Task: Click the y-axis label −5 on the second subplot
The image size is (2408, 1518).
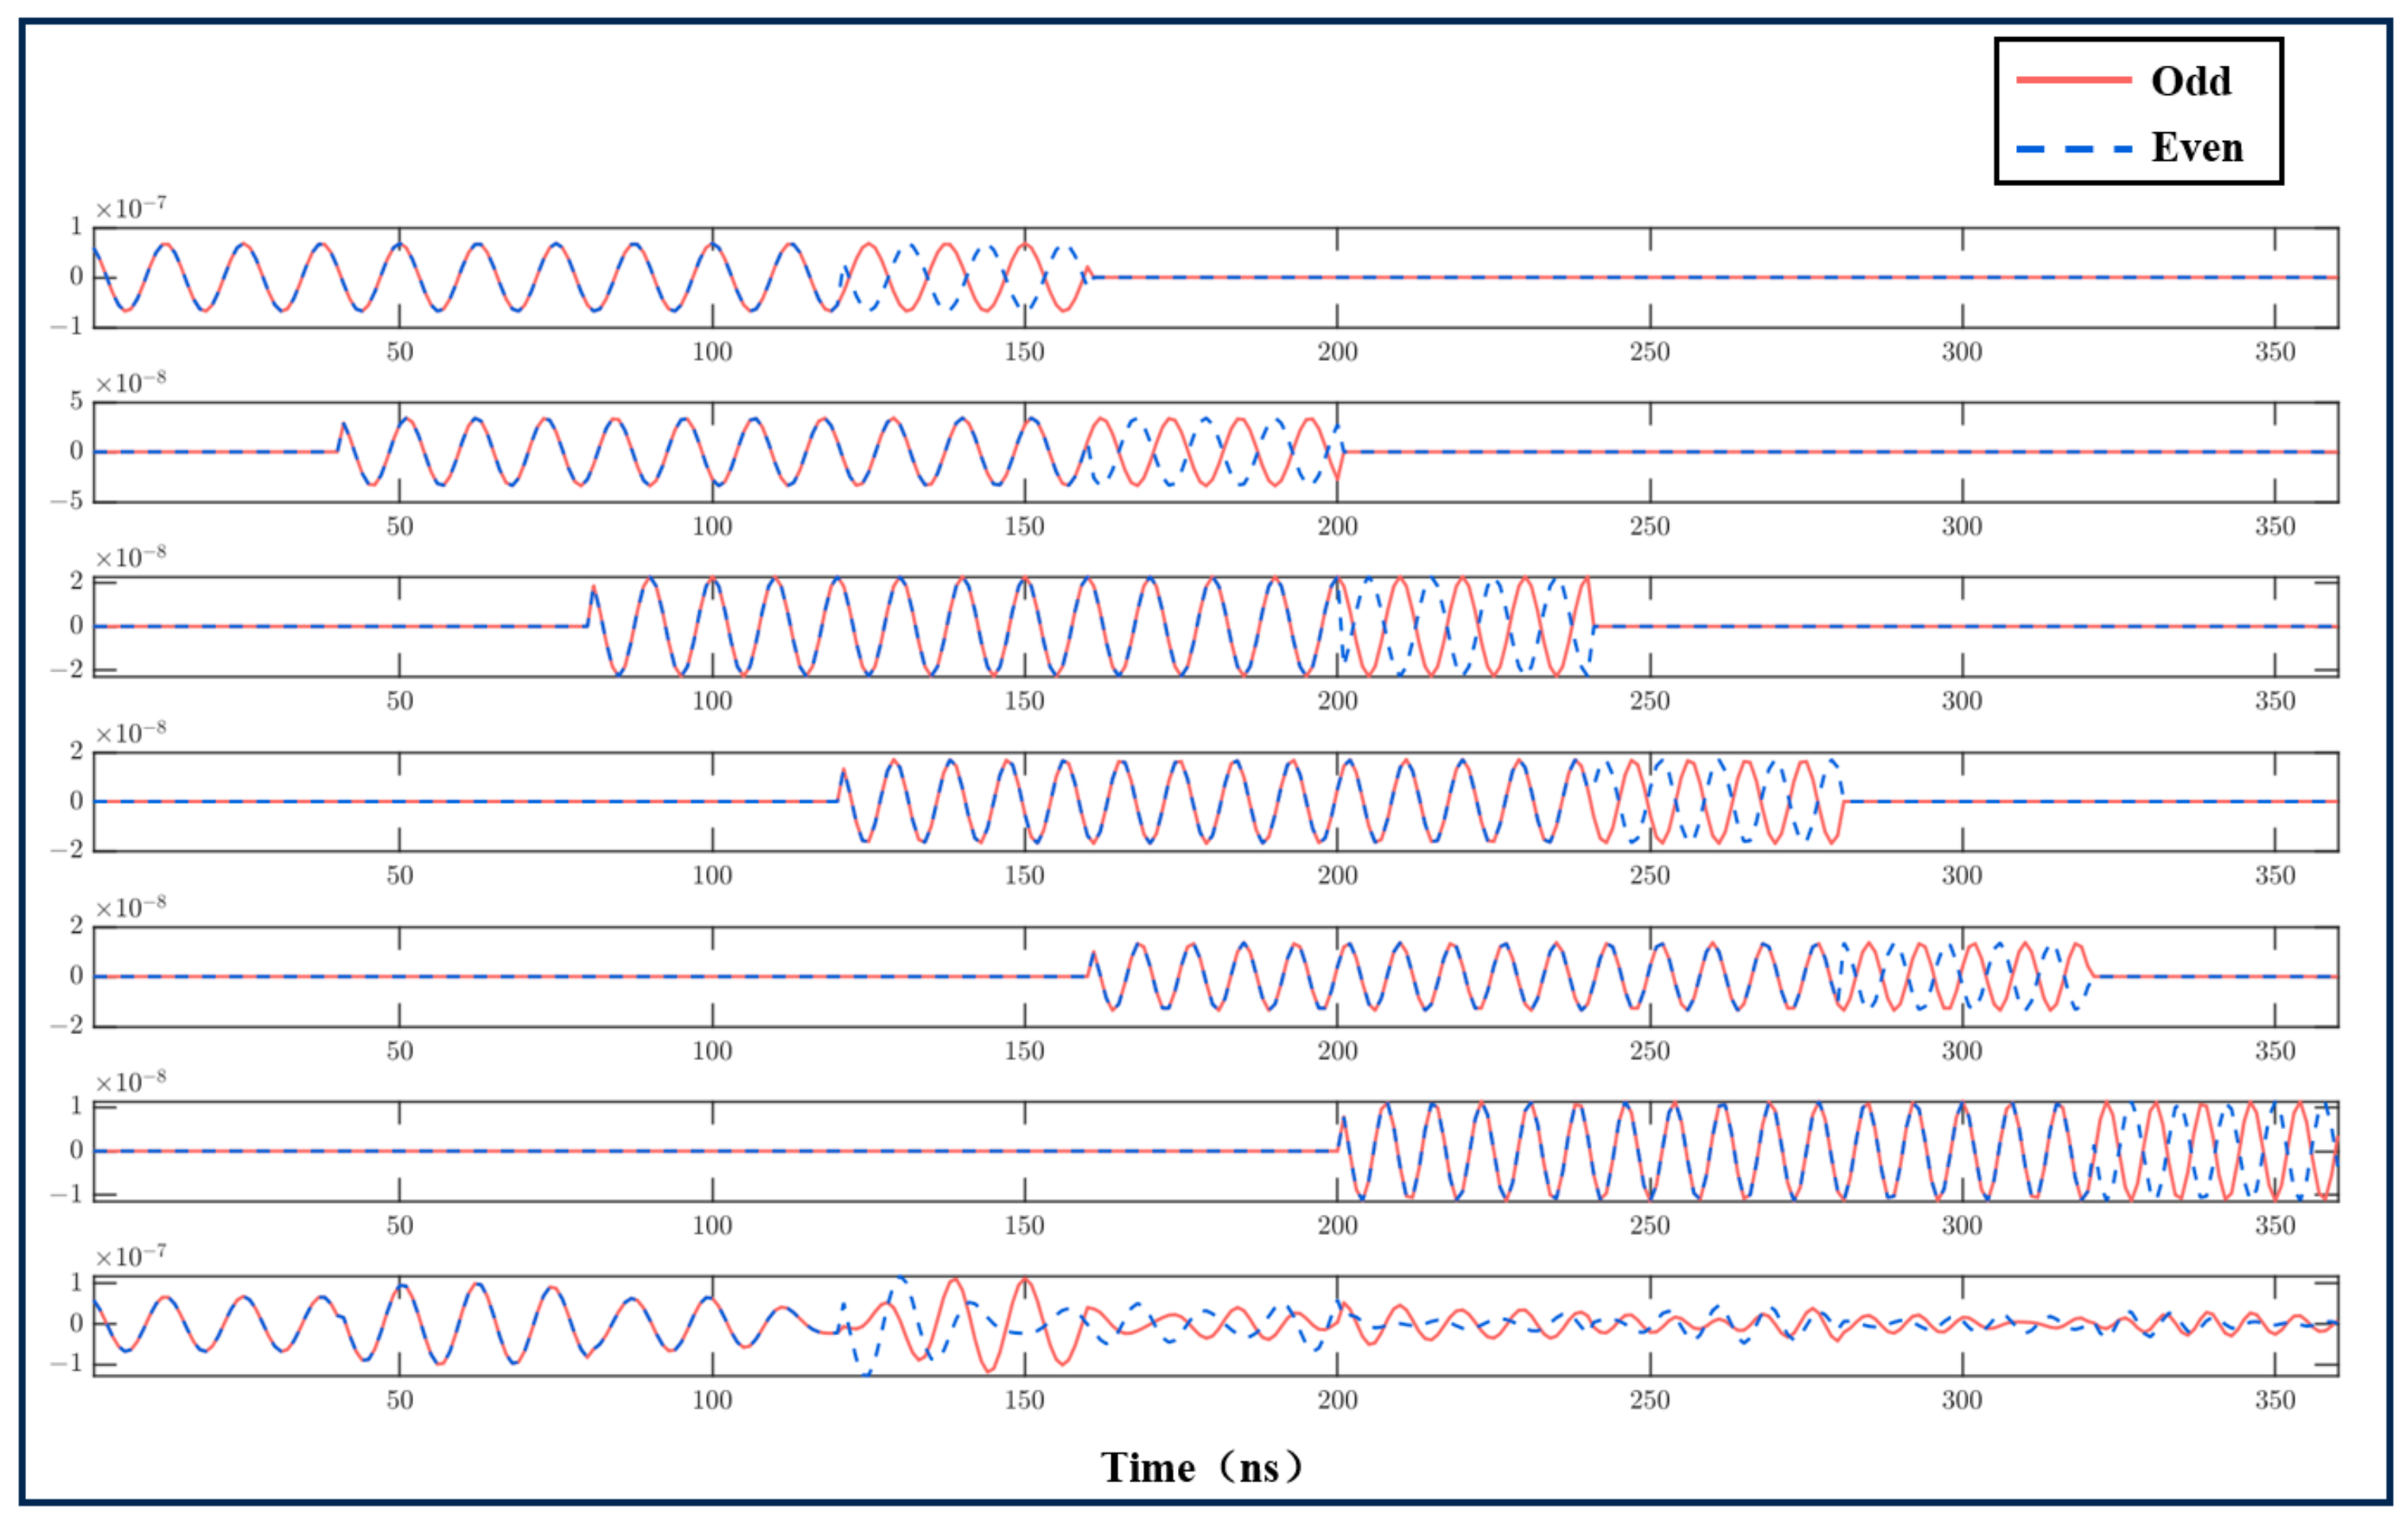Action: pyautogui.click(x=67, y=500)
